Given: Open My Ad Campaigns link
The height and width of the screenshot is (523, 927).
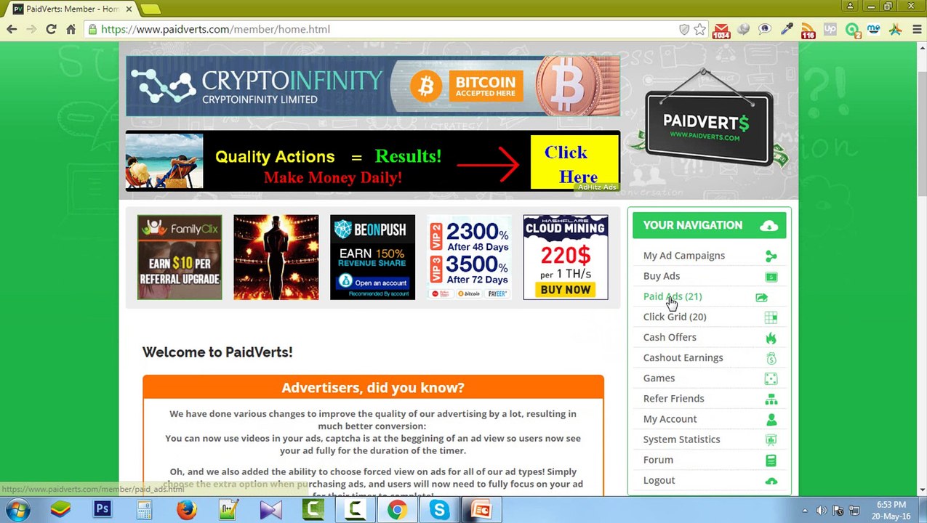Looking at the screenshot, I should point(683,256).
